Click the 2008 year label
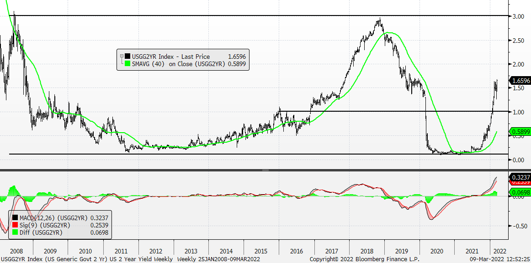531x263 pixels. [x=16, y=251]
